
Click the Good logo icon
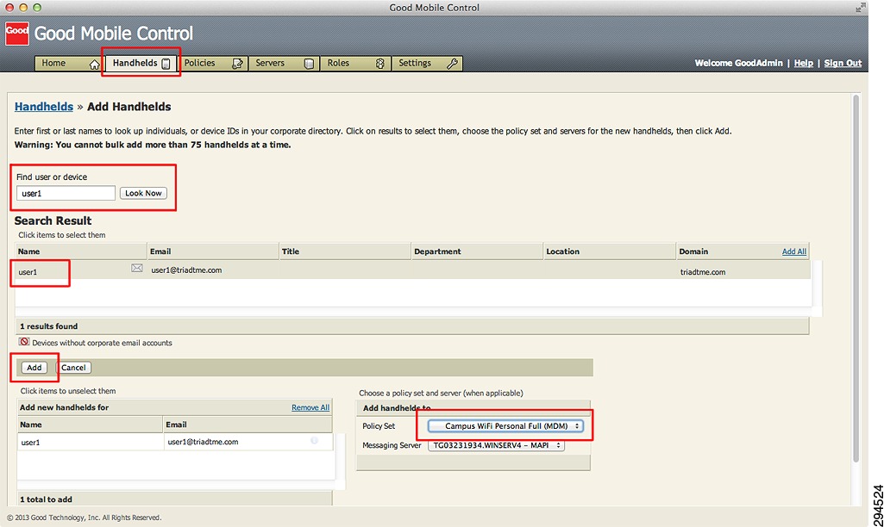[x=17, y=34]
